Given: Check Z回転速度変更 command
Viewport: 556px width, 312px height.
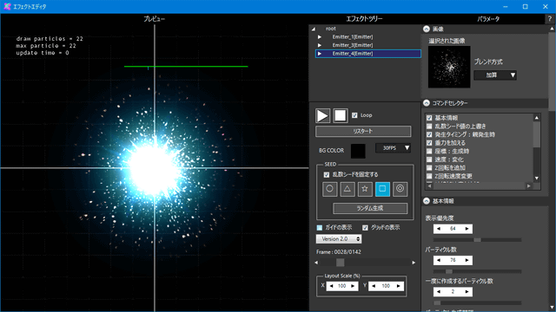Looking at the screenshot, I should click(x=429, y=176).
